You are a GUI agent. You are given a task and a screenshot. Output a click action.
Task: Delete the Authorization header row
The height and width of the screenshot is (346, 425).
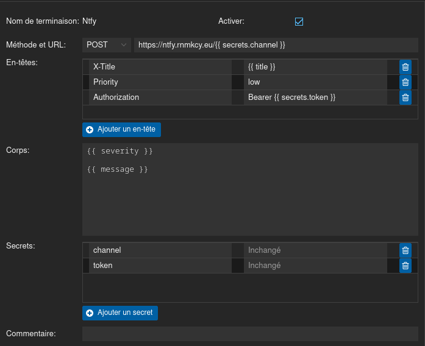pos(405,97)
